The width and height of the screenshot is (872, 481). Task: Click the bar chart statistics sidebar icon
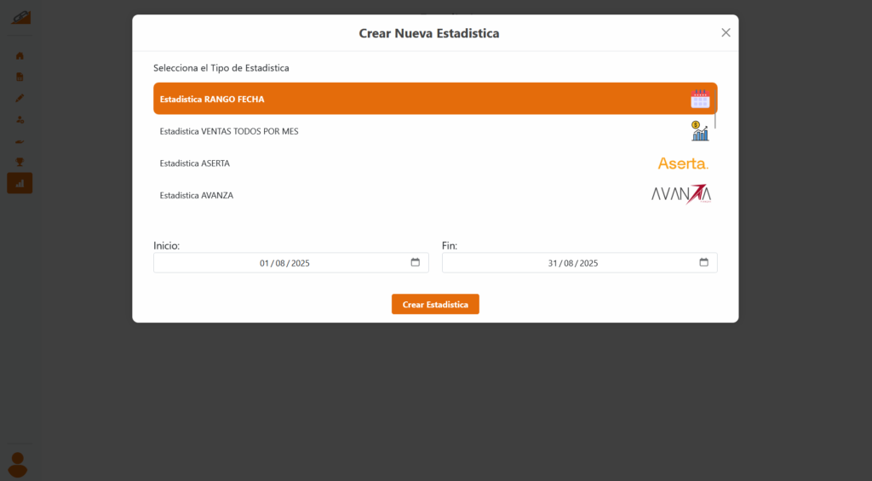(x=20, y=183)
